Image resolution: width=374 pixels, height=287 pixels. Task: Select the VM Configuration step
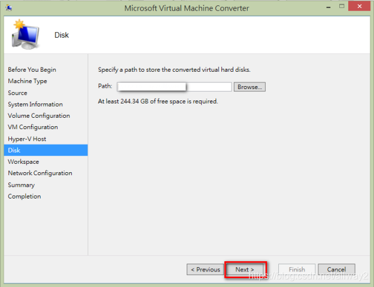click(x=33, y=127)
